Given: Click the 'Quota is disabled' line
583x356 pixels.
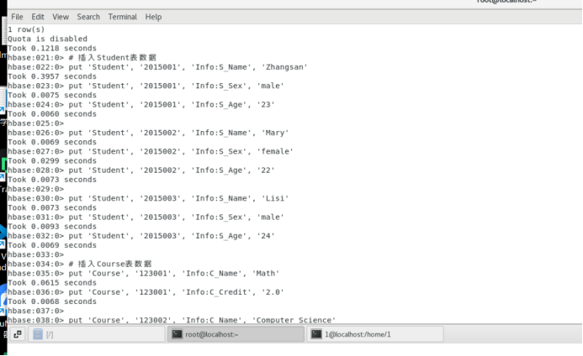Looking at the screenshot, I should click(x=48, y=39).
